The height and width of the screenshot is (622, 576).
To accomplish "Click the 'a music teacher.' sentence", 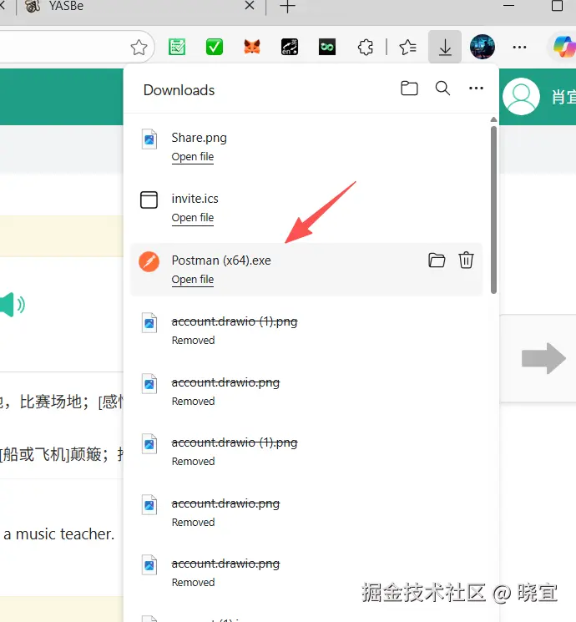I will pos(58,534).
